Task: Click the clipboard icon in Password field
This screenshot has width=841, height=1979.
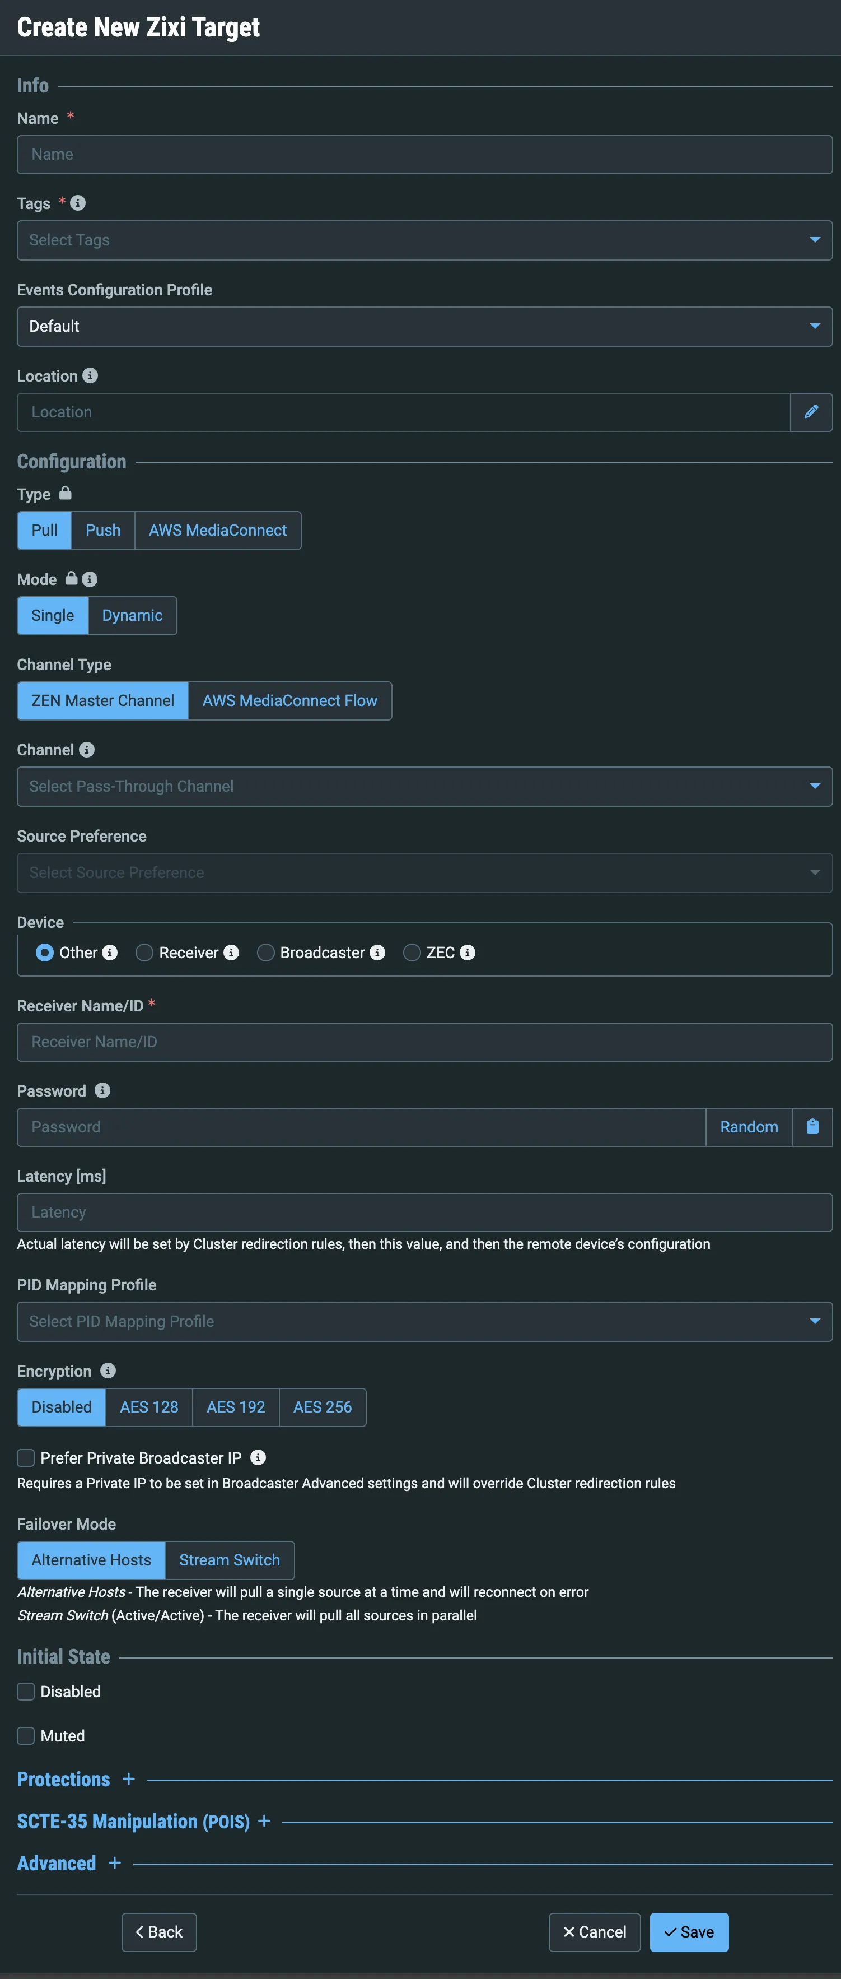Action: pos(812,1127)
